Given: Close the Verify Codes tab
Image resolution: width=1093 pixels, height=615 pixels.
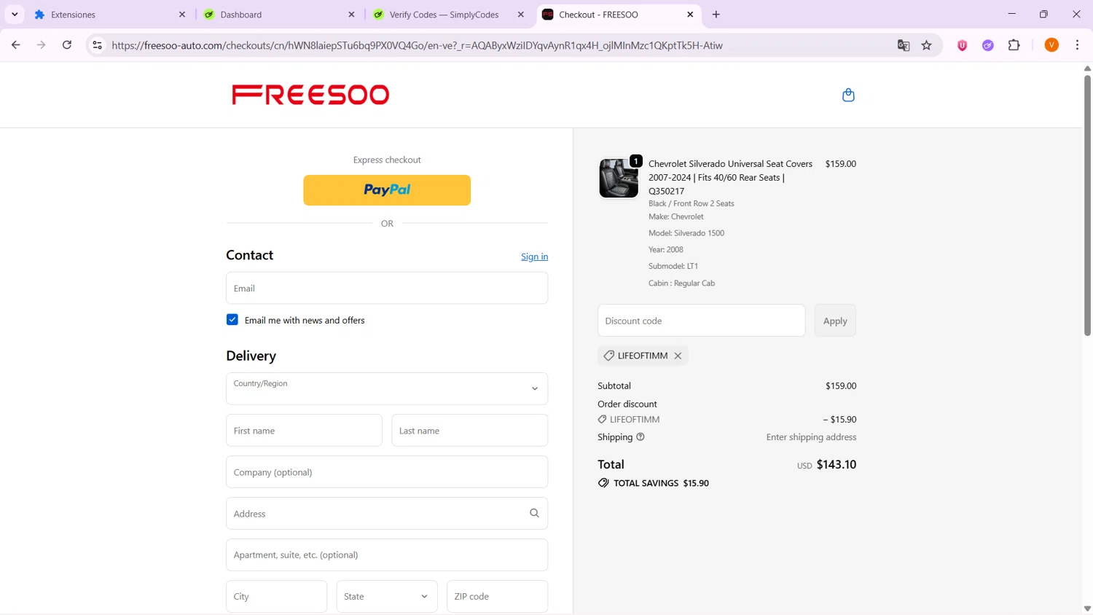Looking at the screenshot, I should [521, 15].
